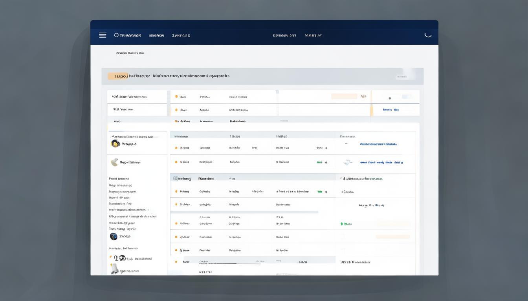This screenshot has height=301, width=528.
Task: Tick the faint checkbox beside the lower peach bar
Action: pyautogui.click(x=343, y=237)
